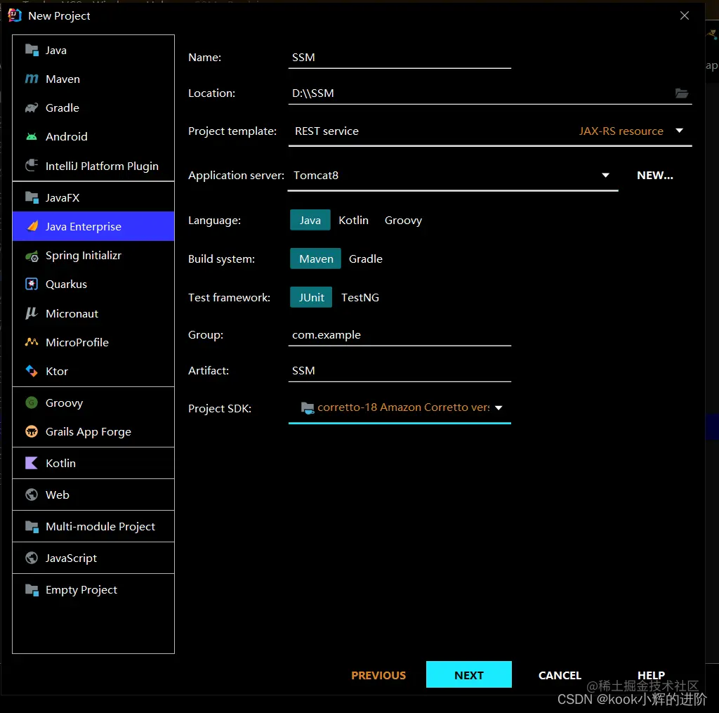
Task: Click the Micronaut mu icon
Action: click(x=32, y=313)
